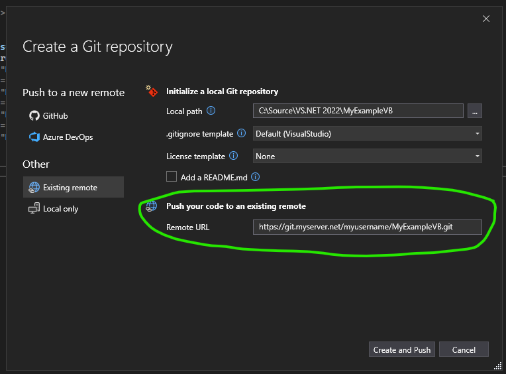Expand the License template dropdown

tap(368, 156)
